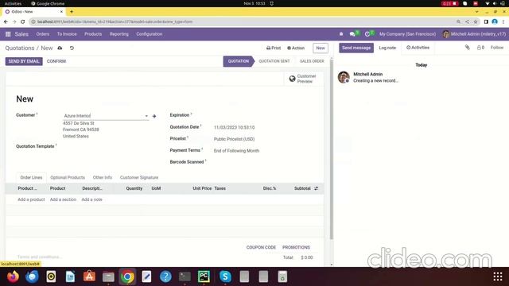Open a new Chrome tab
Screen dimensions: 509x286
72,12
